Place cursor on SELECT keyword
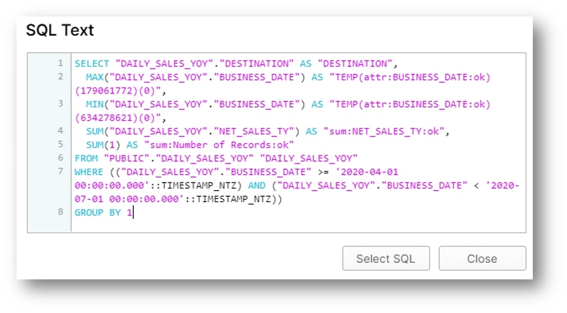This screenshot has width=567, height=313. (92, 63)
